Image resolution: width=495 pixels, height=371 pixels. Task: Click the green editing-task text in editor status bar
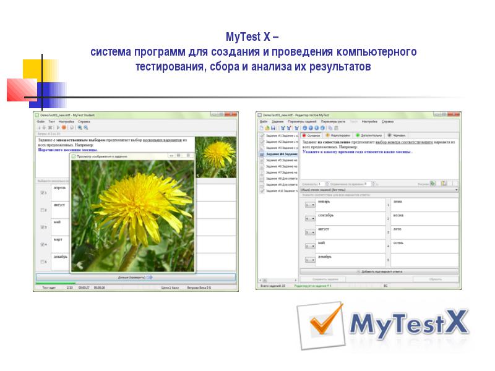pos(312,286)
